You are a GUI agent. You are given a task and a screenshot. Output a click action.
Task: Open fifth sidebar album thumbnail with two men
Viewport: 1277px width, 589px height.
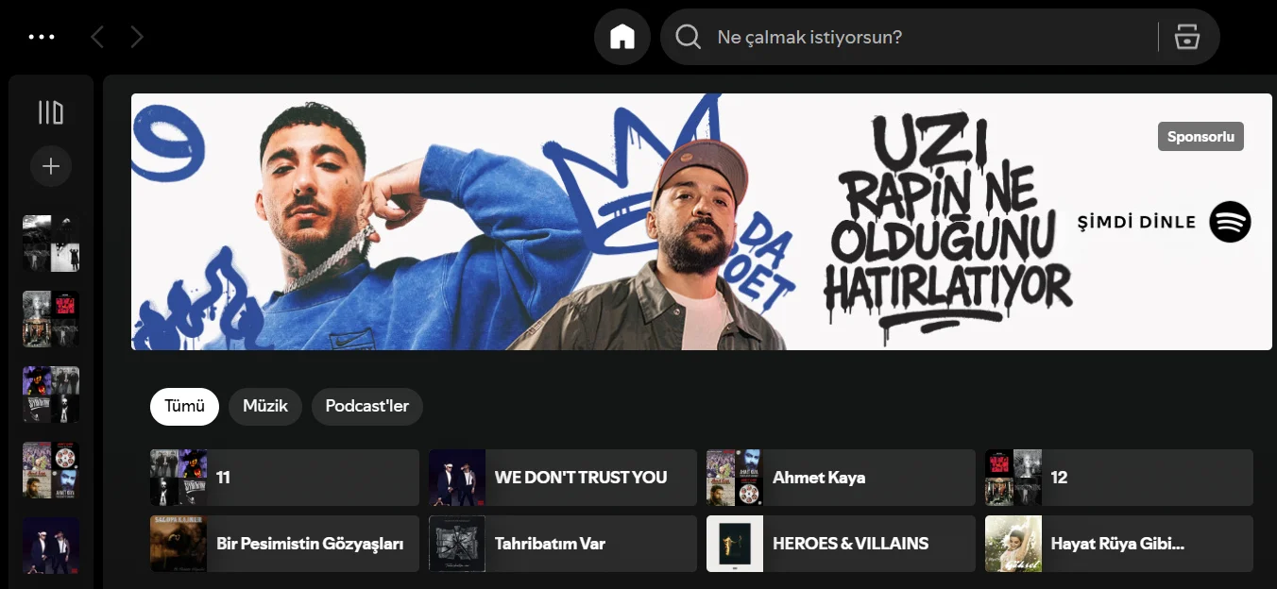[x=51, y=546]
